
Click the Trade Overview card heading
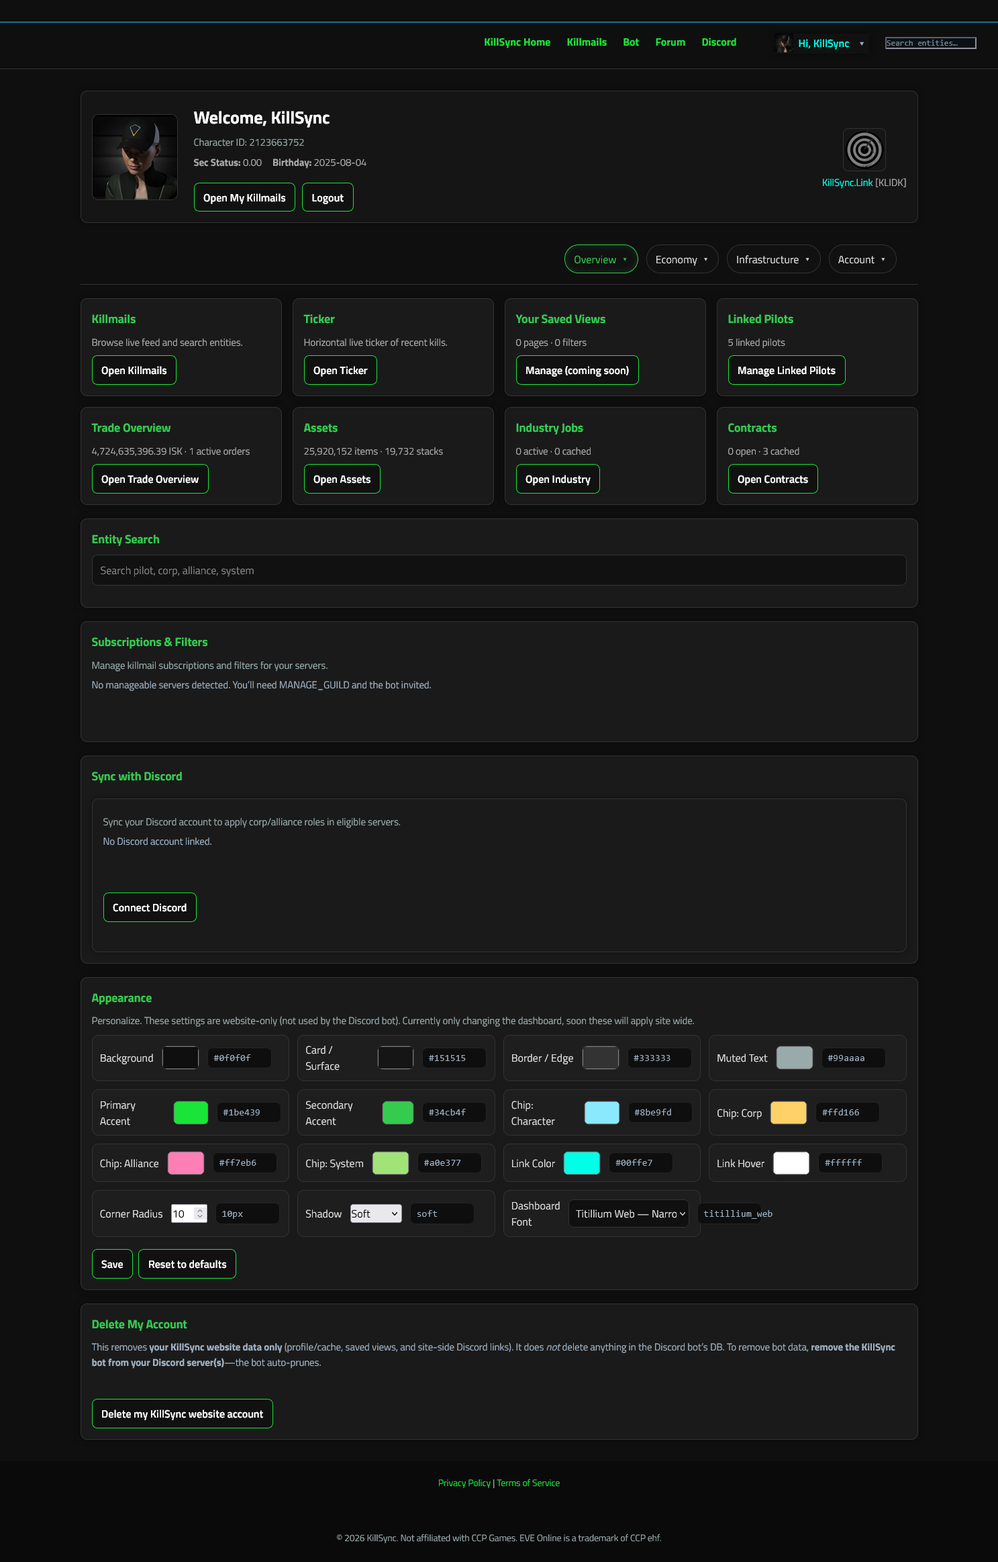point(131,428)
